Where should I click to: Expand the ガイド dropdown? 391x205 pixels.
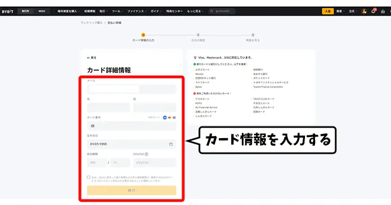click(x=156, y=11)
